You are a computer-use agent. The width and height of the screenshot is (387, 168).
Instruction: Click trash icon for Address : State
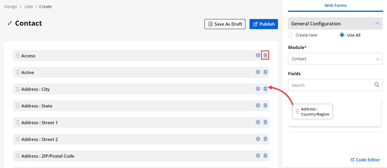(x=265, y=105)
